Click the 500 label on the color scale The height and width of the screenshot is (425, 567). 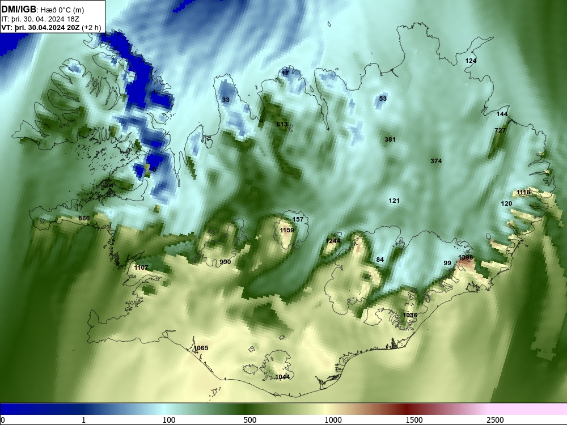coord(250,420)
